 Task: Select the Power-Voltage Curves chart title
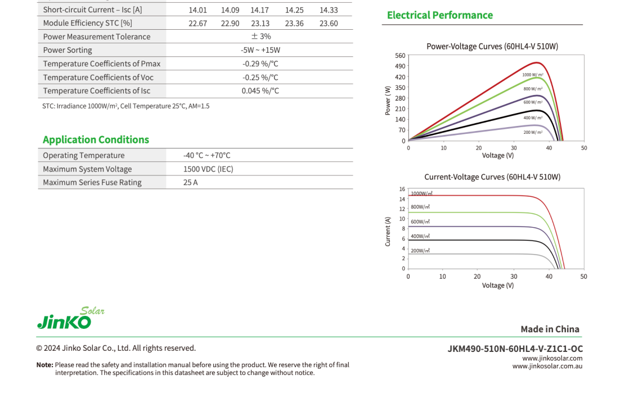pos(492,46)
